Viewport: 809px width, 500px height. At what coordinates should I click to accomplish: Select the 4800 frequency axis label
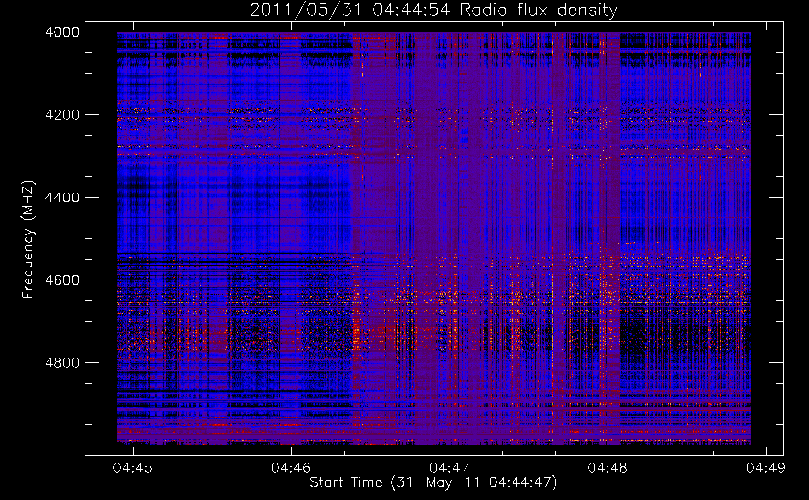[x=62, y=363]
